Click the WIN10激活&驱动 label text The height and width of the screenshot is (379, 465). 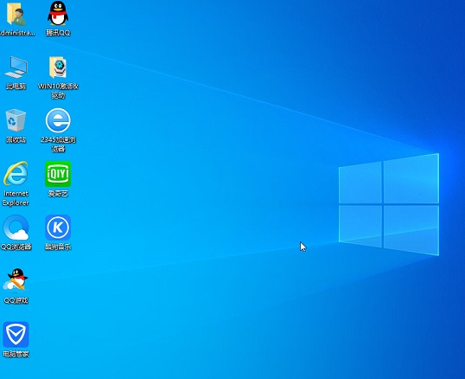pyautogui.click(x=58, y=91)
